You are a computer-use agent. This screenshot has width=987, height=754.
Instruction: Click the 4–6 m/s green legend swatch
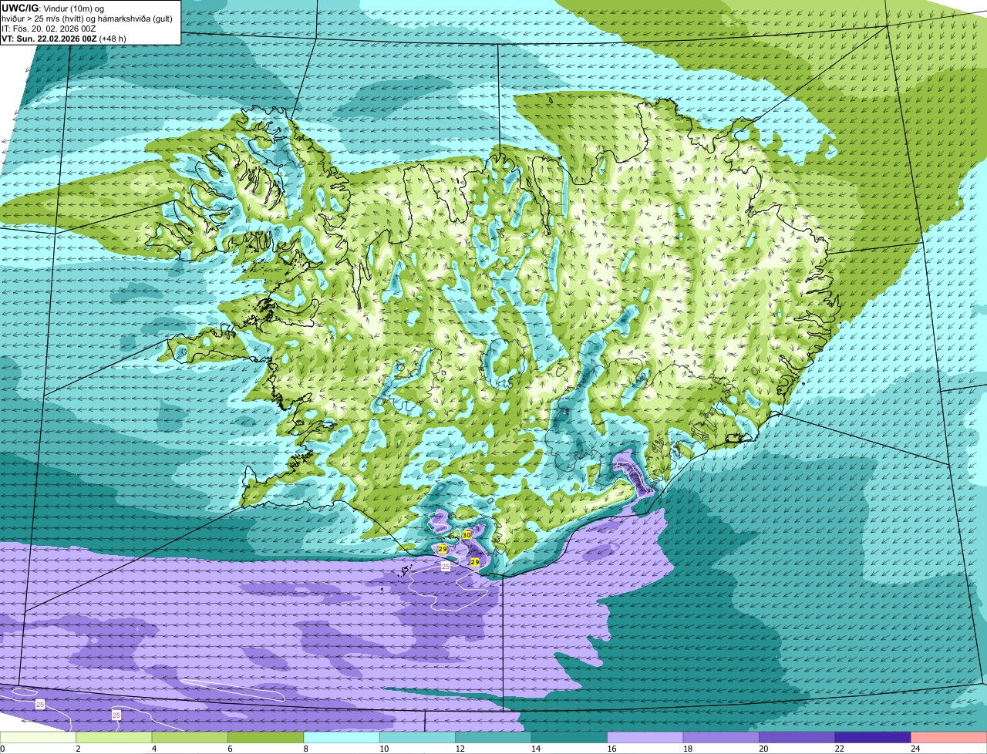coord(190,738)
